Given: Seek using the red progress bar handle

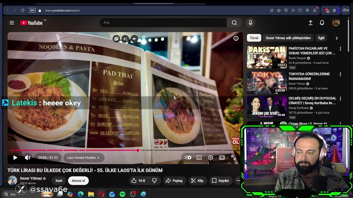Looking at the screenshot, I should pyautogui.click(x=138, y=150).
